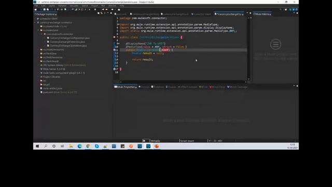This screenshot has width=332, height=187.
Task: Click the Mule Palette hamburger placeholder icon
Action: coord(275,44)
